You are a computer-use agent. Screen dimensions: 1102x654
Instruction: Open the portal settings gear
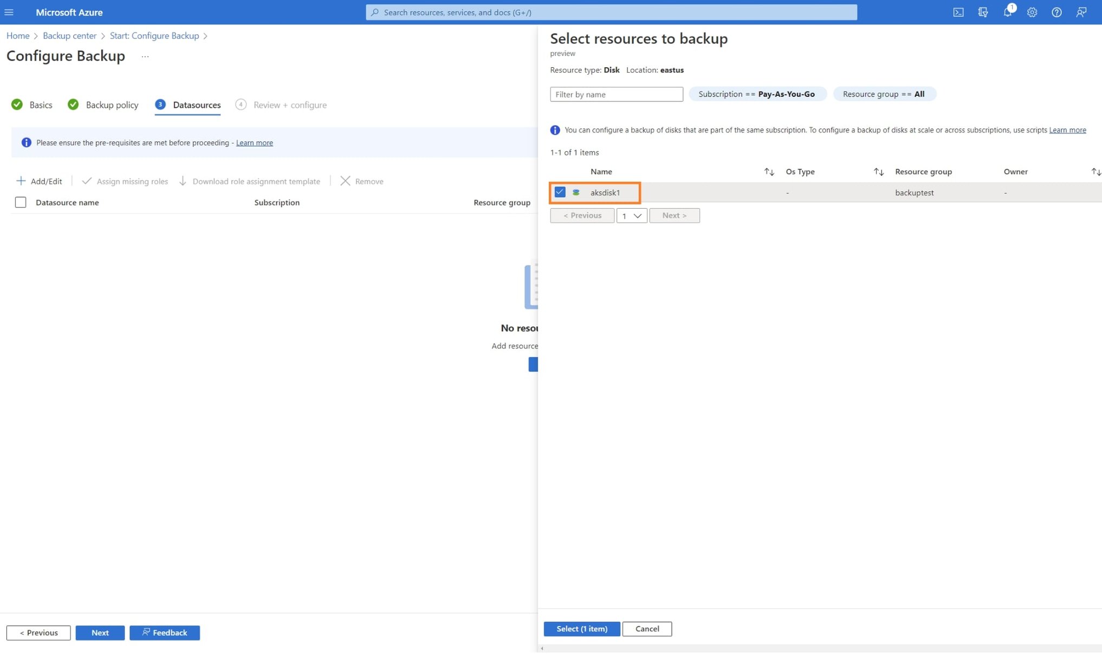[1032, 12]
